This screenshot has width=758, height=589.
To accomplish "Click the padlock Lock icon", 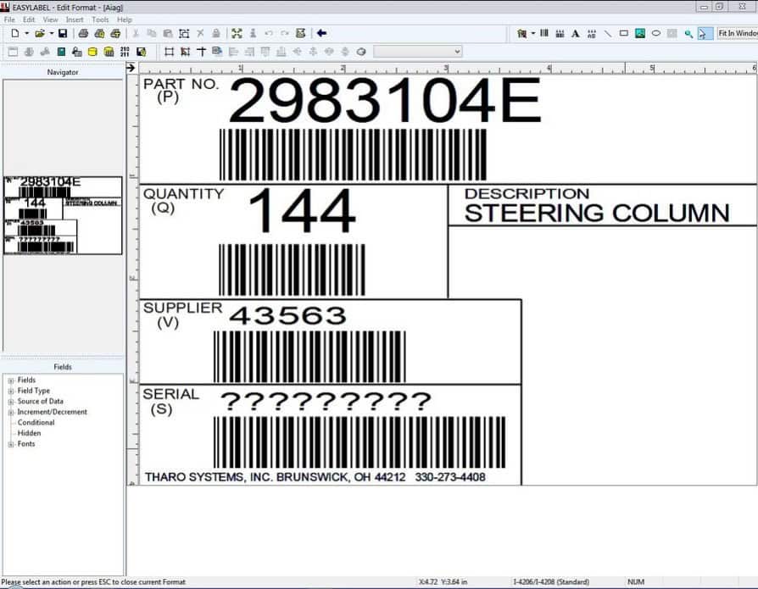I will tap(216, 33).
